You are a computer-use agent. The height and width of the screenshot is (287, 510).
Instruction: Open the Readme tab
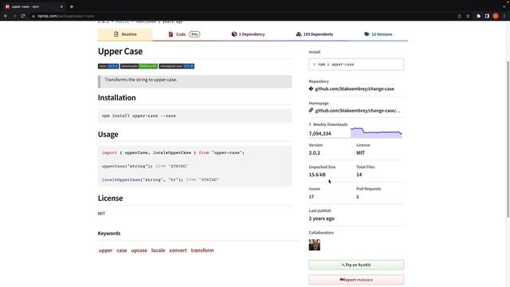125,34
